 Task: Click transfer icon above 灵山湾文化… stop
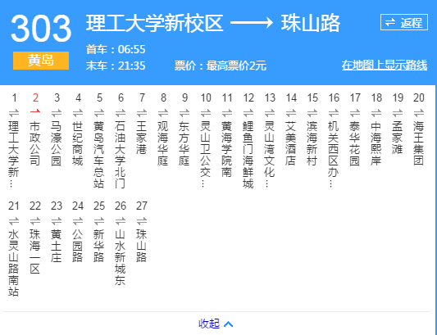270,113
